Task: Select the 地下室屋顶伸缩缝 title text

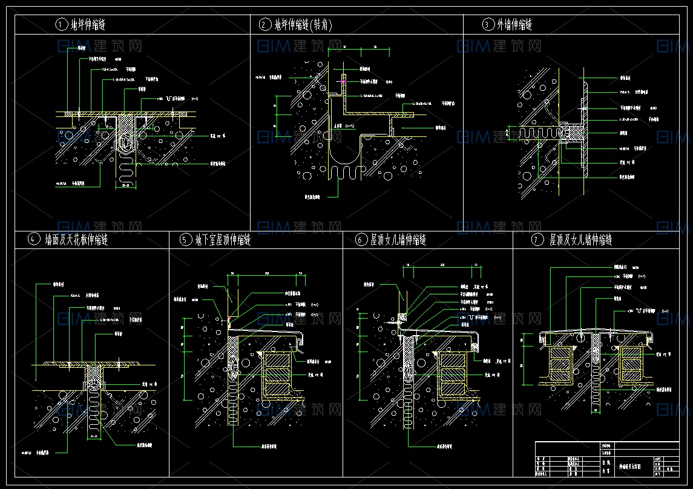Action: click(223, 240)
